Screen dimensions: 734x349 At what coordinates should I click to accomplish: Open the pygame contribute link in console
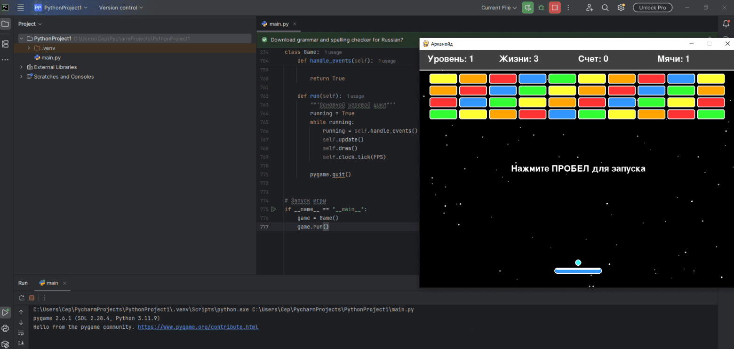(x=198, y=327)
